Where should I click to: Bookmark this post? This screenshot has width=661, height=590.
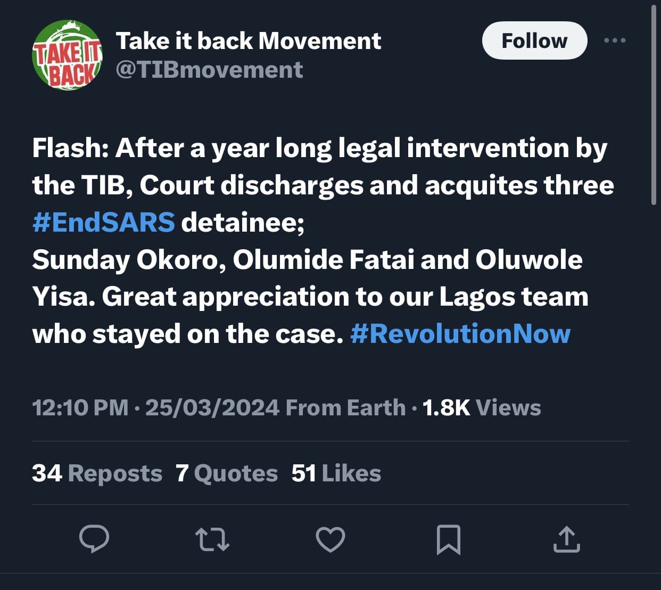pyautogui.click(x=448, y=539)
